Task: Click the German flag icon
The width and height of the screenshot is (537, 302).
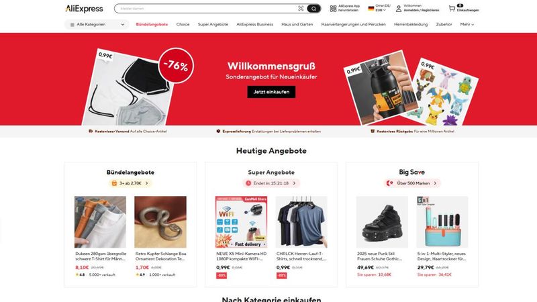Action: tap(371, 9)
